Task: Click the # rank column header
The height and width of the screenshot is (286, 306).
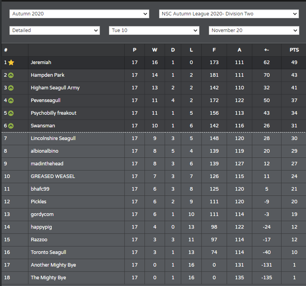Action: pyautogui.click(x=6, y=50)
